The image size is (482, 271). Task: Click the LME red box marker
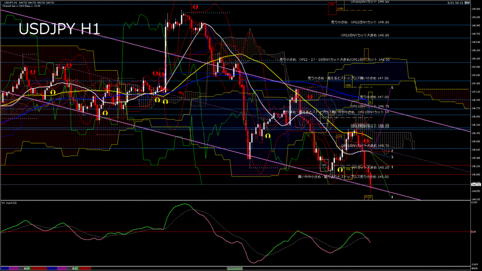[332, 5]
